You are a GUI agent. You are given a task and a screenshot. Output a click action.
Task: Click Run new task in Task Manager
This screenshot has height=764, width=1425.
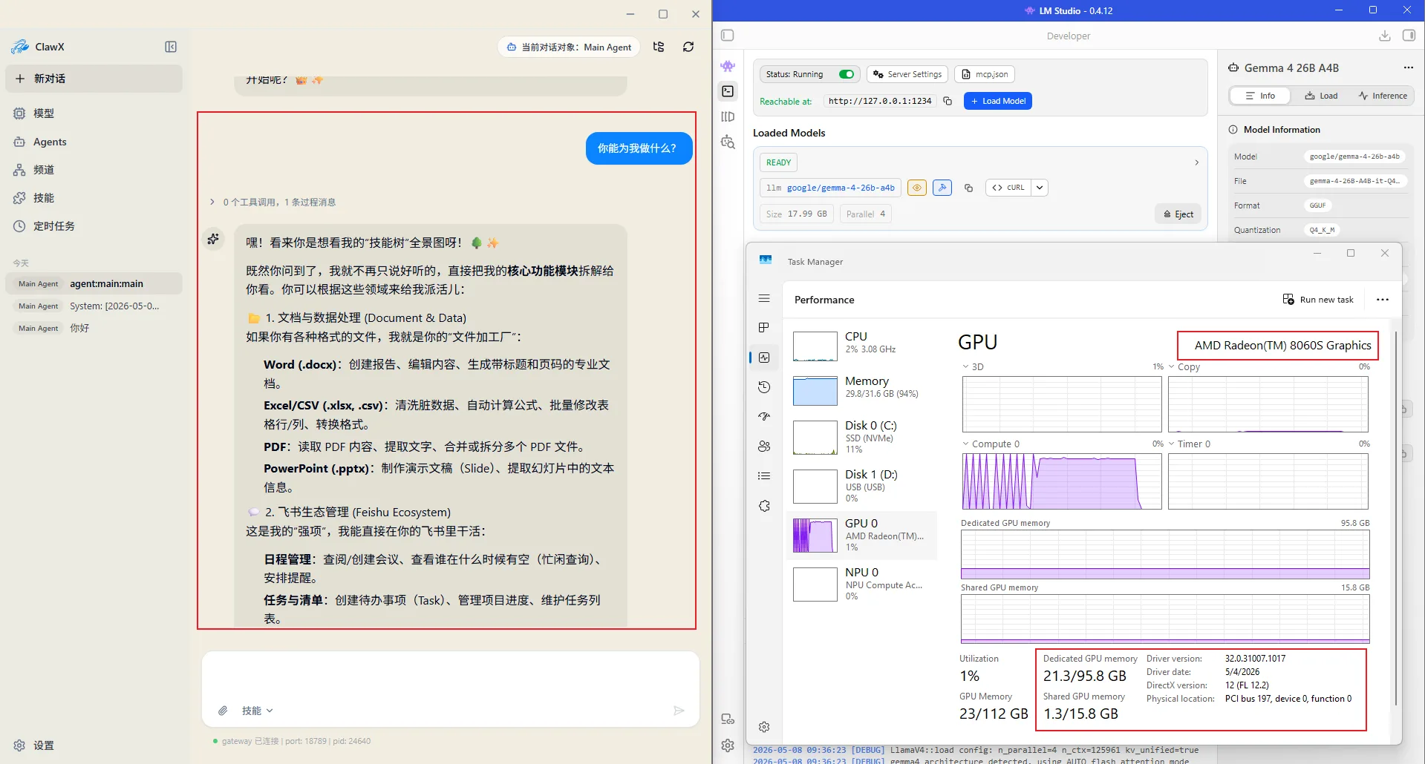pos(1318,300)
